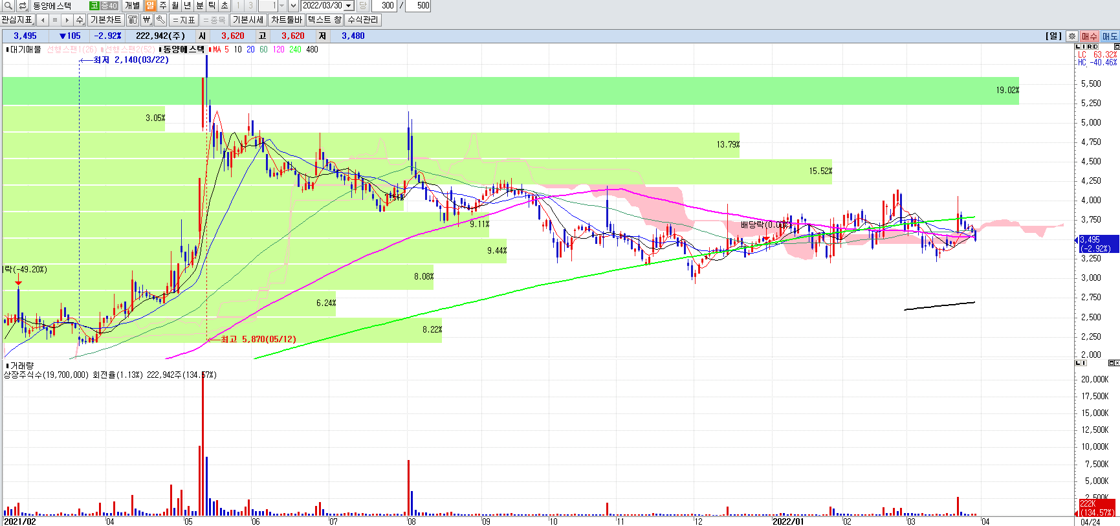
Task: Click the gear settings icon near 매수
Action: [1072, 36]
